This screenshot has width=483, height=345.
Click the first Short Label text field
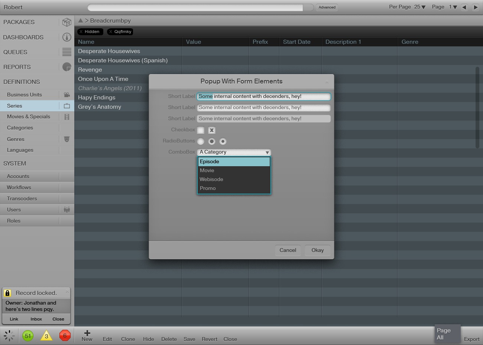[264, 96]
